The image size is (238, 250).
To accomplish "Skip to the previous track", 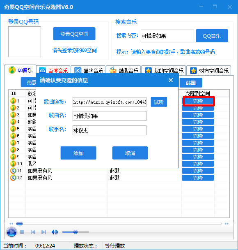I will (33, 232).
